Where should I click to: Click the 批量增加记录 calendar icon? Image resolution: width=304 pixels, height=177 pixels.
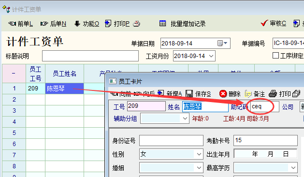tap(162, 23)
